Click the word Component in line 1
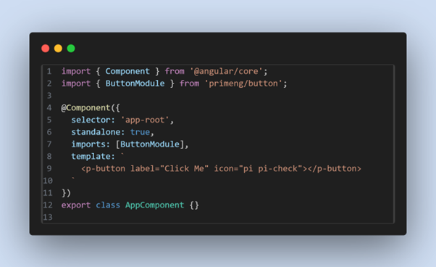Screen dimensions: 436x267 click(127, 71)
